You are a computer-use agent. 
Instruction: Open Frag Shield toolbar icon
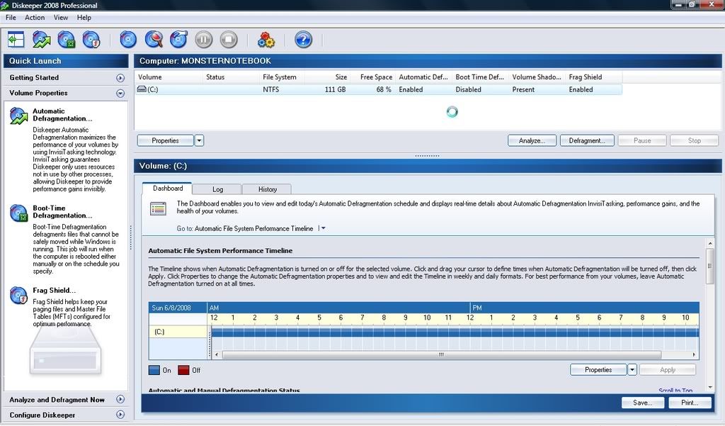click(x=91, y=40)
